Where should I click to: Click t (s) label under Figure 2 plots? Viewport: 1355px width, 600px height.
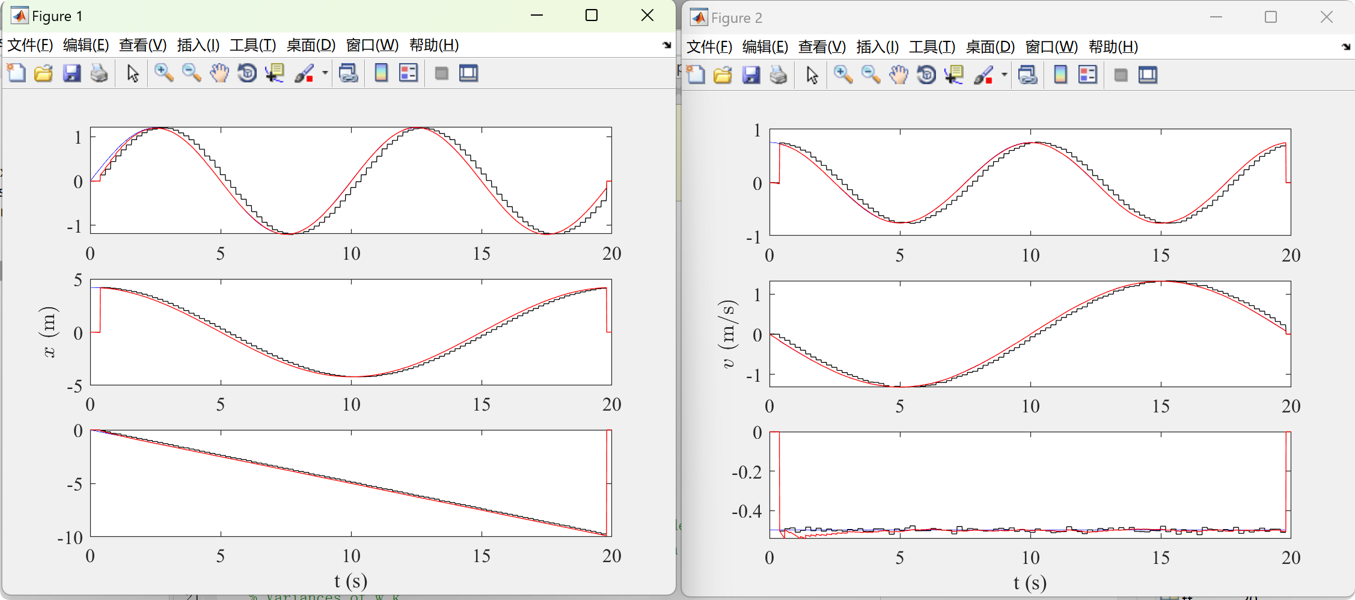(x=1030, y=583)
